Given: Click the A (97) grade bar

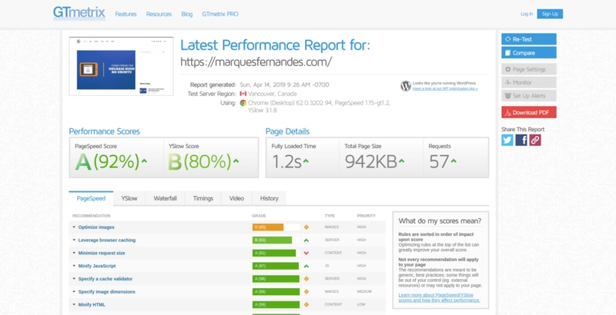Looking at the screenshot, I should click(276, 266).
